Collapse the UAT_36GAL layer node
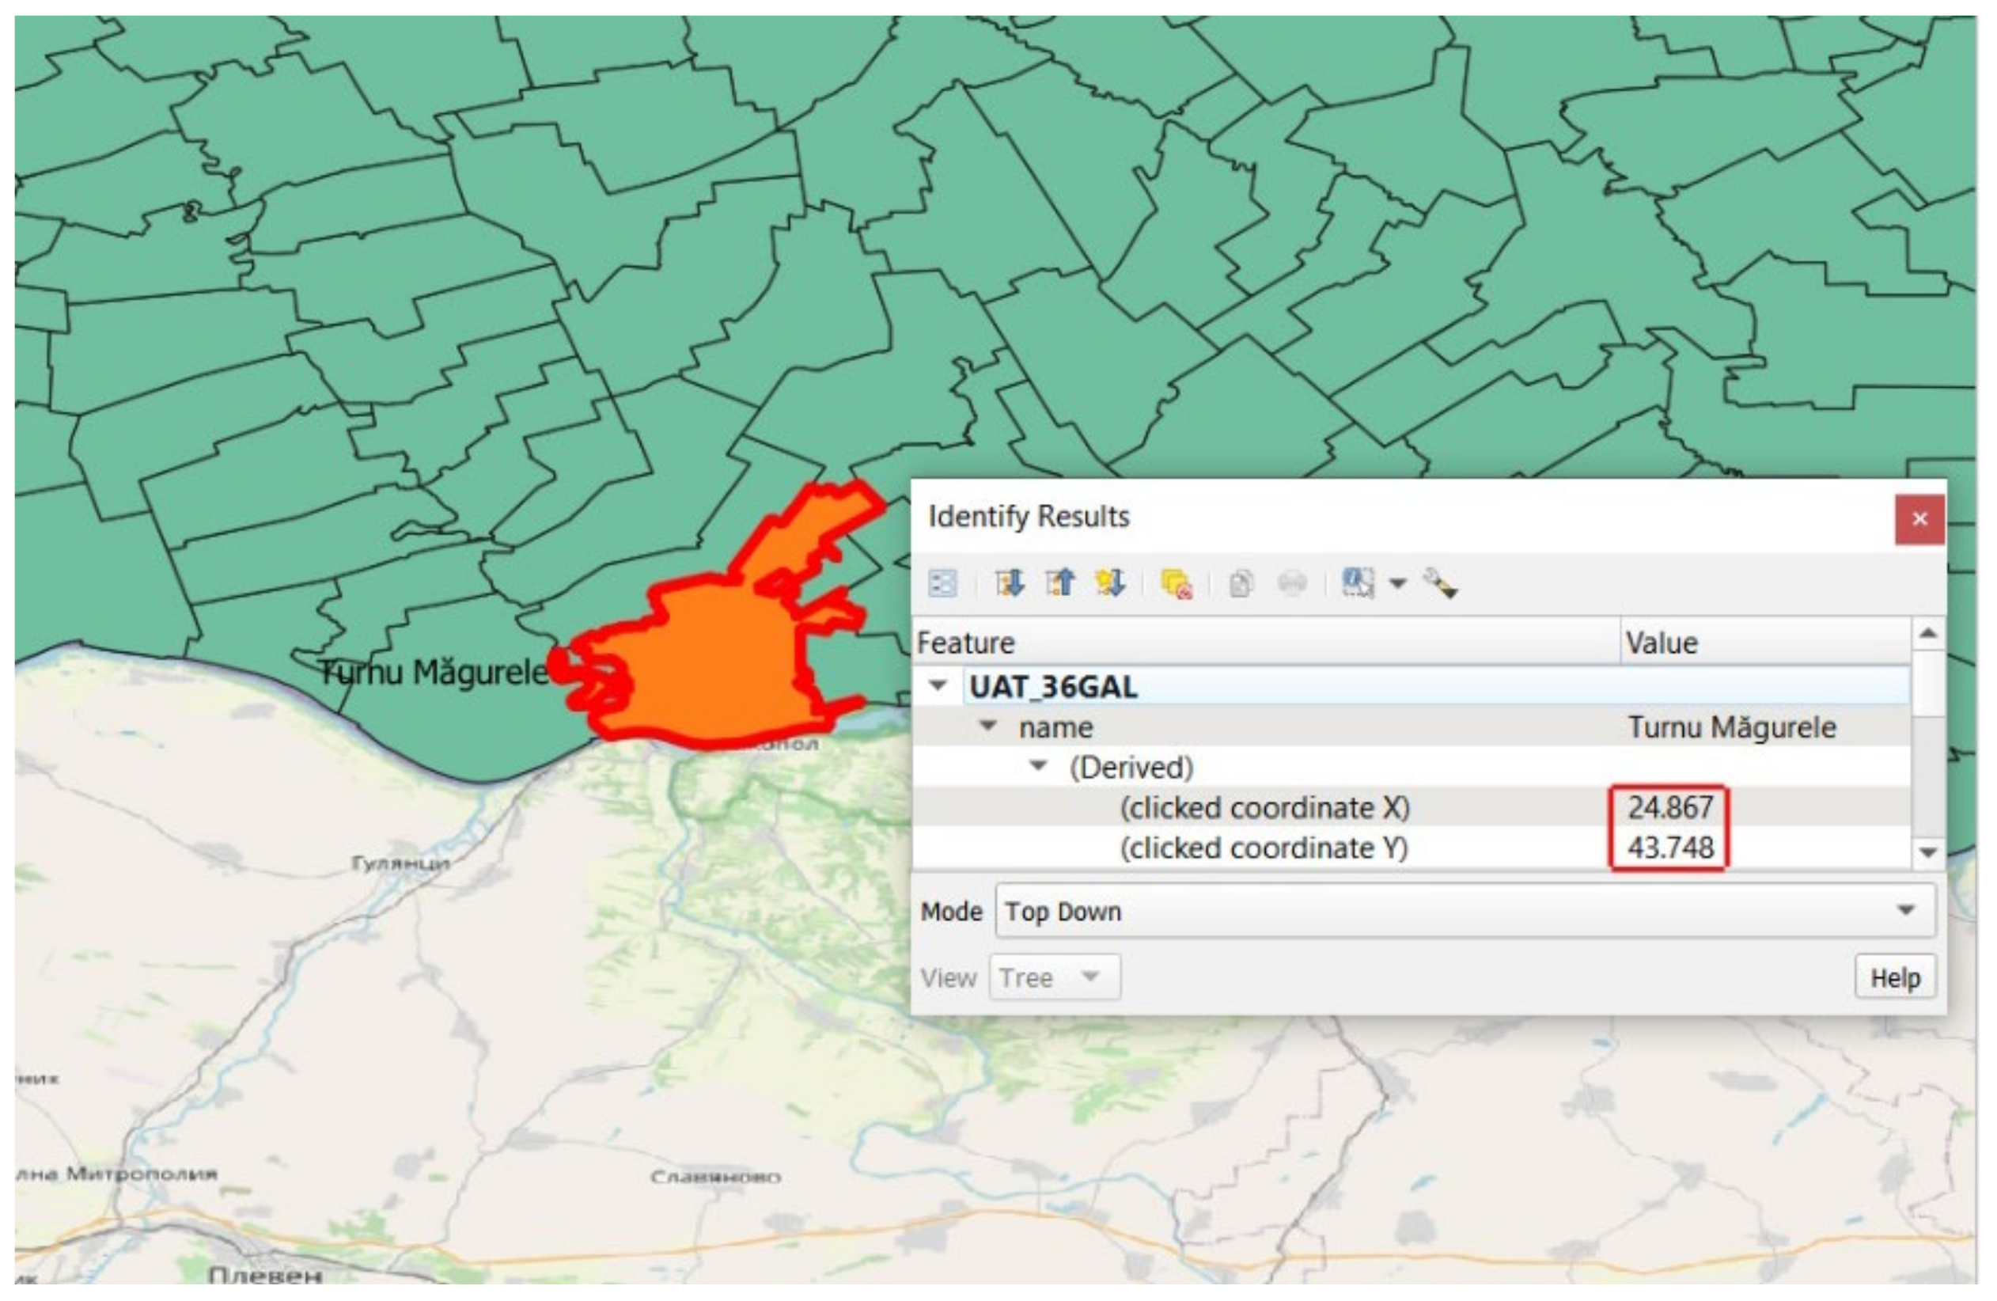 [938, 686]
